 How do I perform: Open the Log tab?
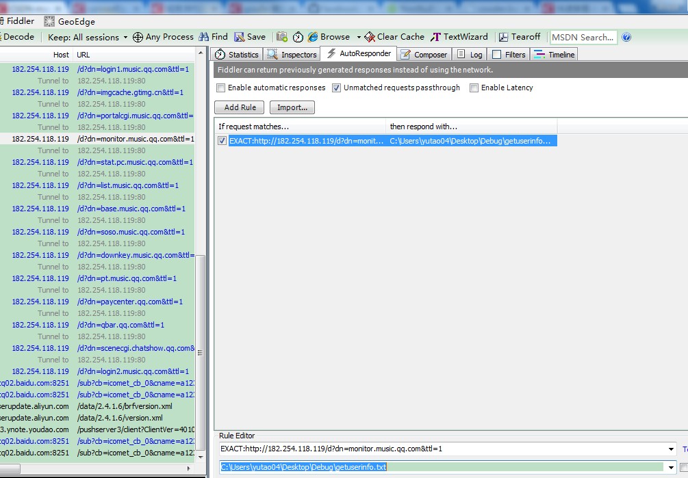[x=470, y=54]
